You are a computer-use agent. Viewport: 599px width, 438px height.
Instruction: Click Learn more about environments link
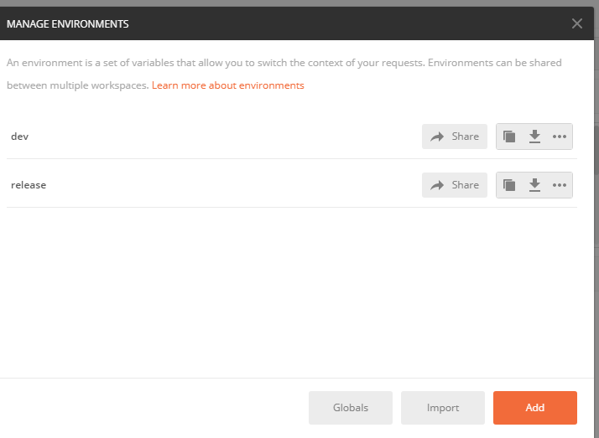(227, 85)
